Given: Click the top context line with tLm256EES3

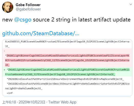Looking at the screenshot, I should (67, 44).
